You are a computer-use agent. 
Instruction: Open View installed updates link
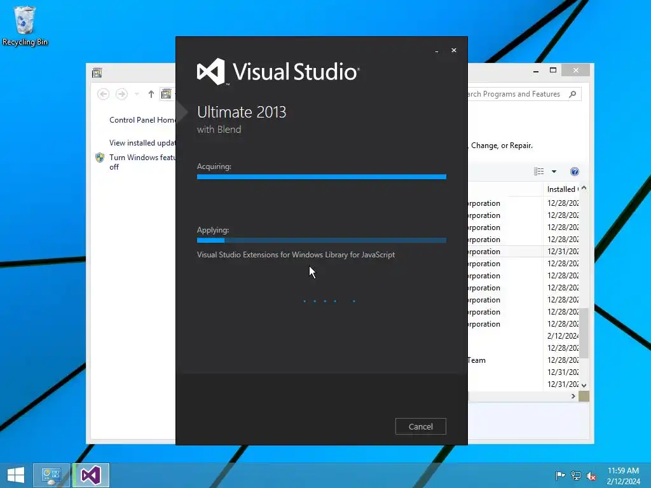point(142,143)
